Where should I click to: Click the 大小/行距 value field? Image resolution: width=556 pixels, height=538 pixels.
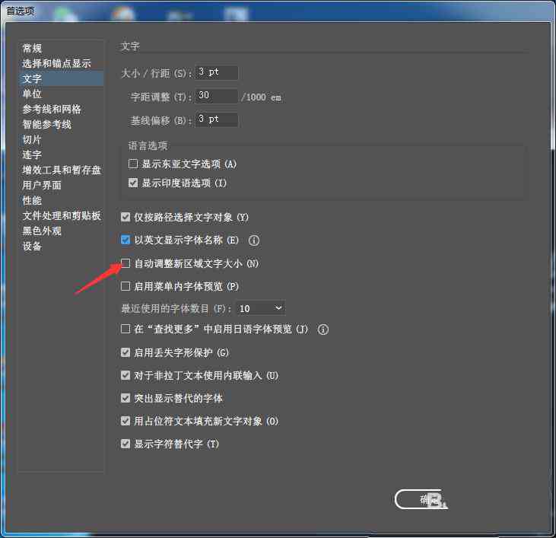coord(217,73)
